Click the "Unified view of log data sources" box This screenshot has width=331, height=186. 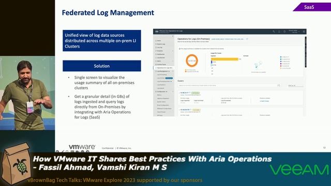(x=102, y=40)
